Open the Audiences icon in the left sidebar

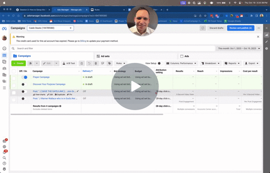coord(4,68)
